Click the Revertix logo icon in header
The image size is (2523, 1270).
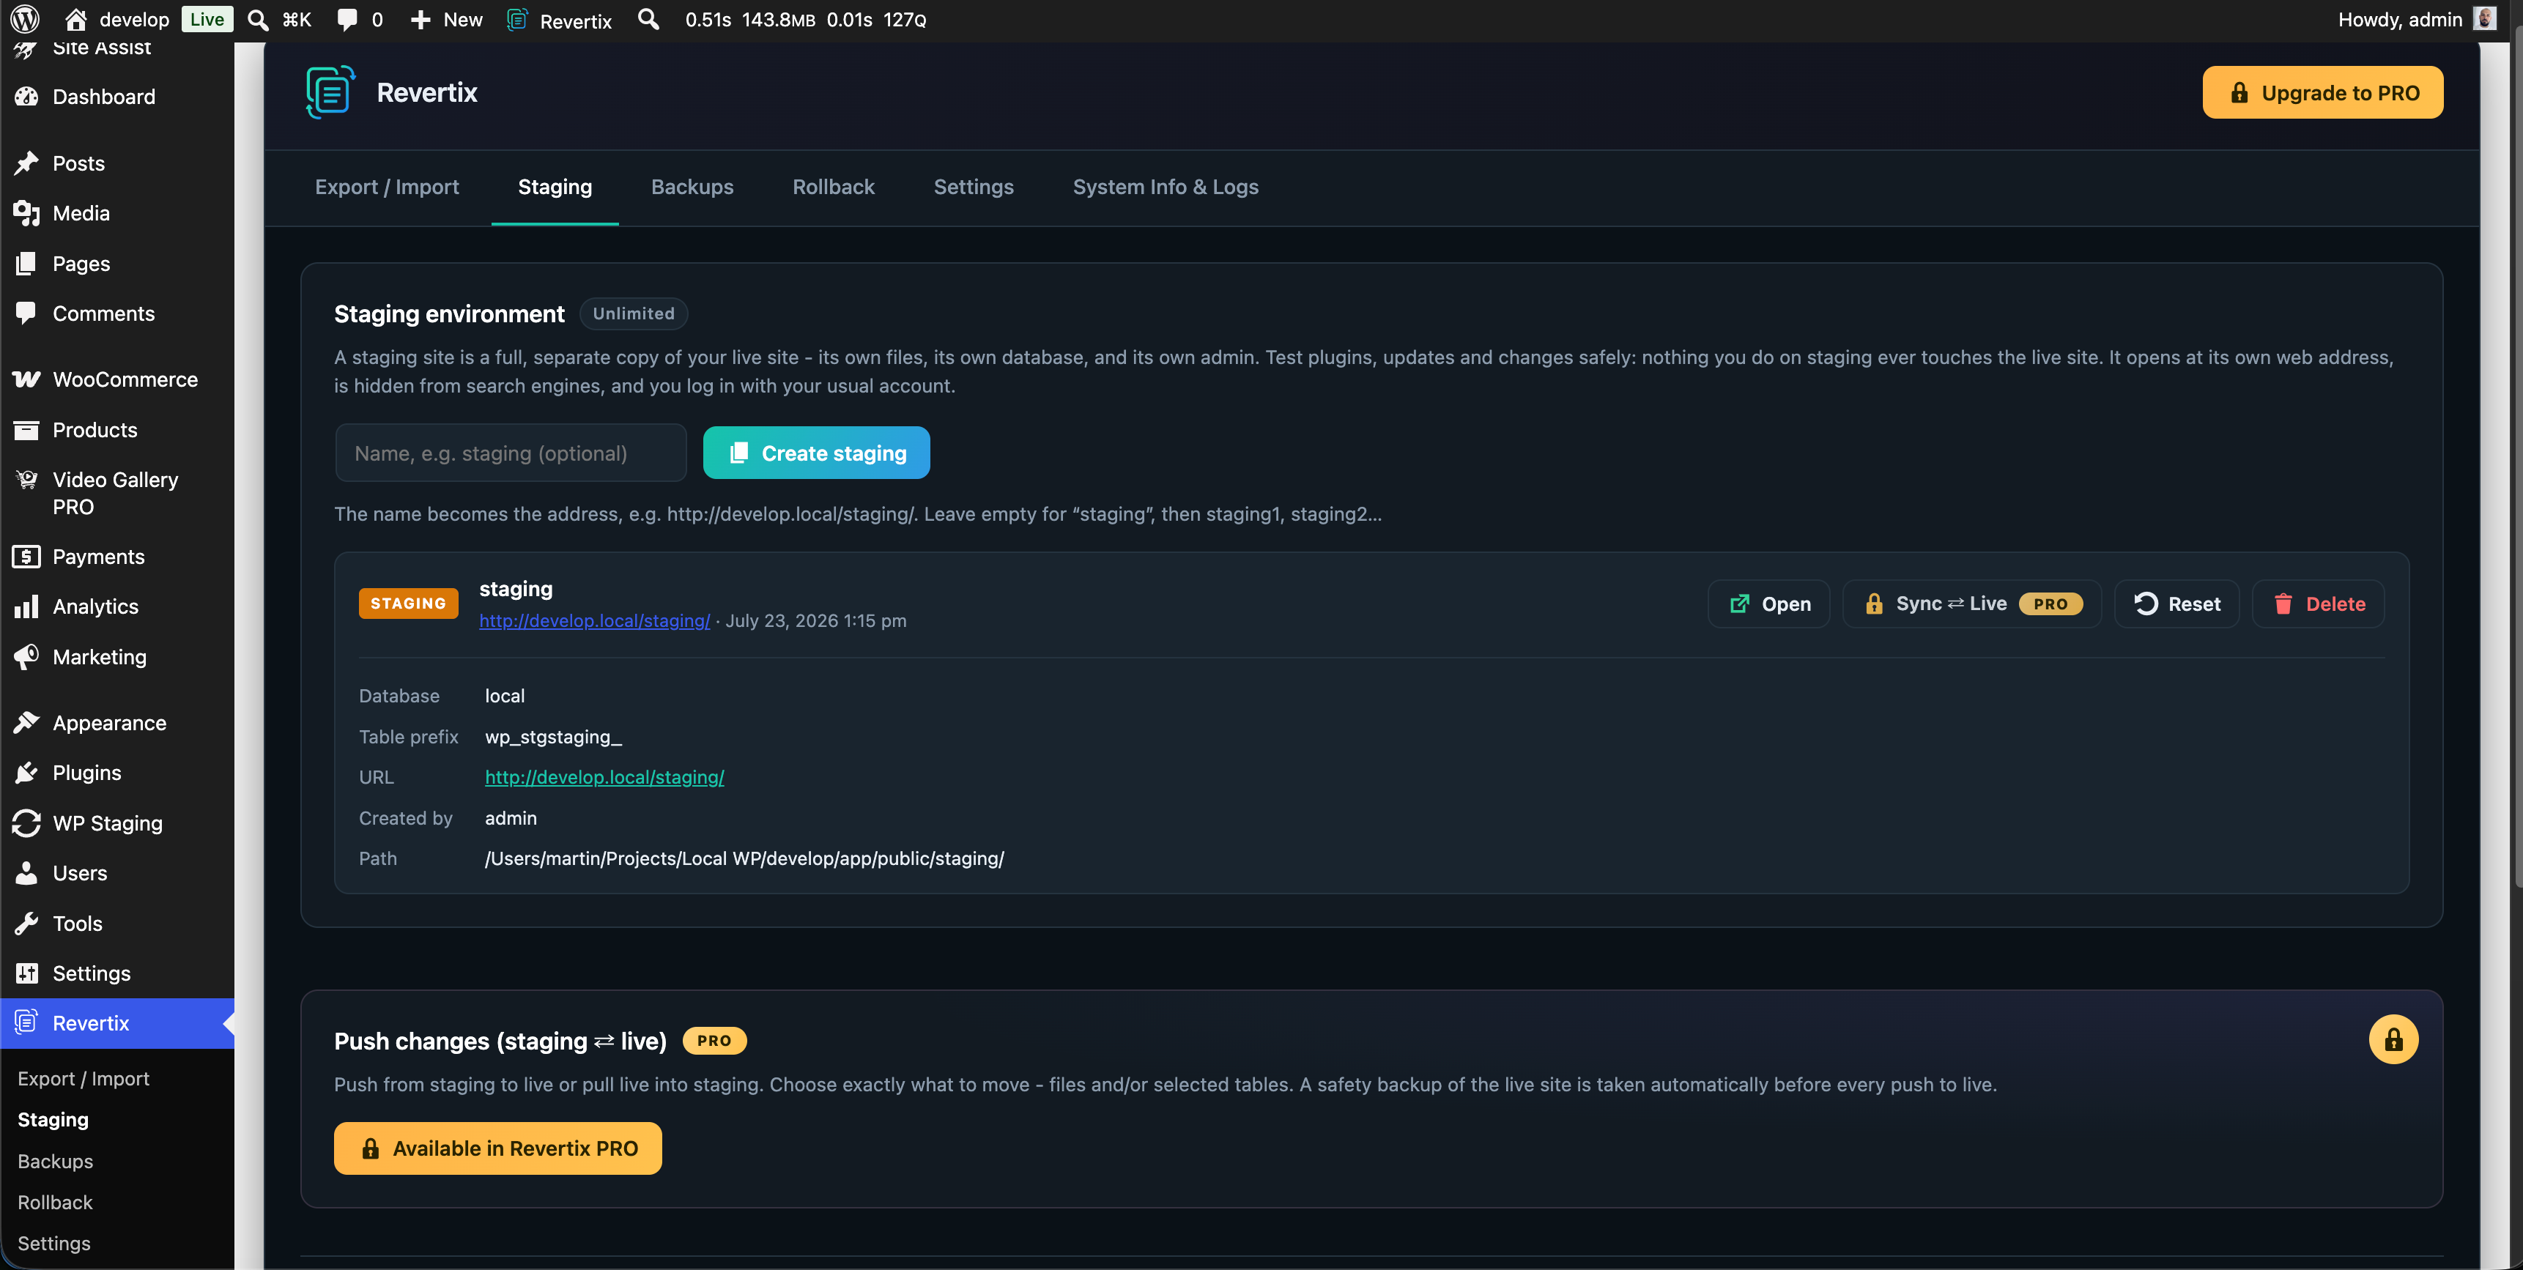point(330,92)
